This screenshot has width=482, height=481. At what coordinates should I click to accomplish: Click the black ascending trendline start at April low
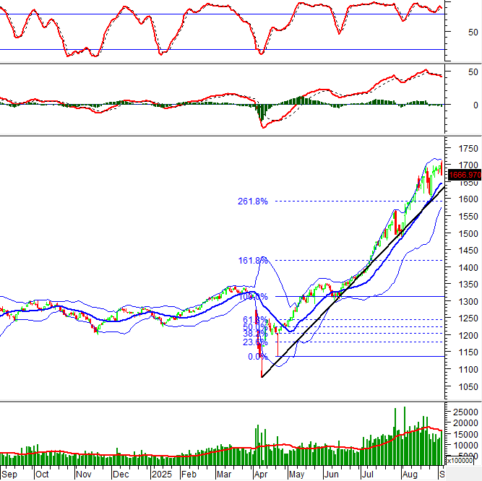click(x=262, y=376)
